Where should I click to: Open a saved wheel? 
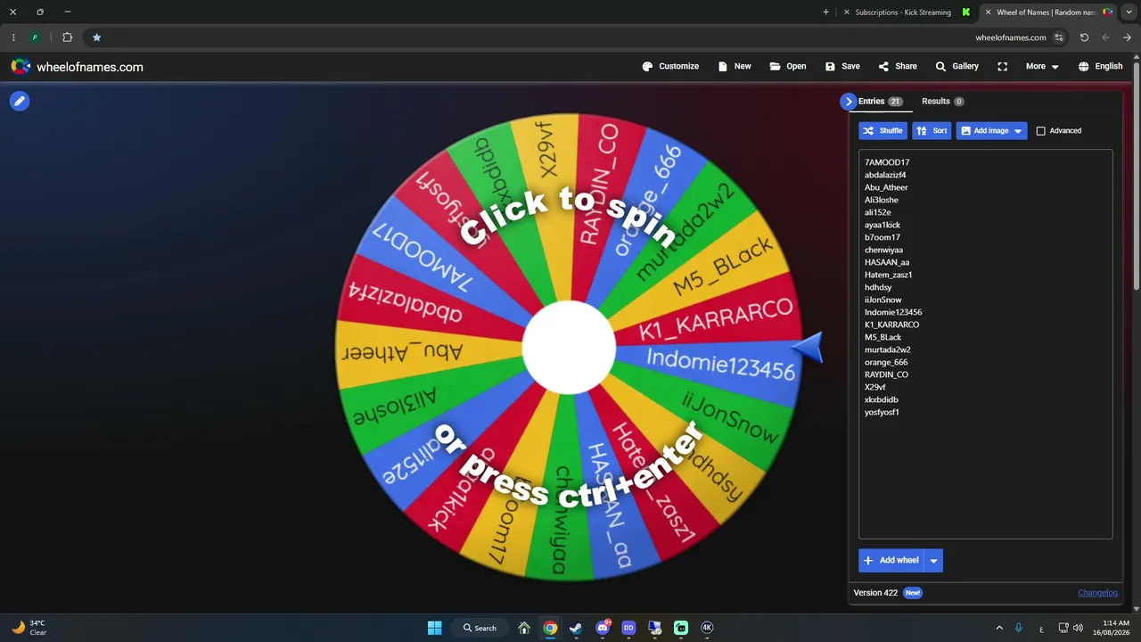788,66
